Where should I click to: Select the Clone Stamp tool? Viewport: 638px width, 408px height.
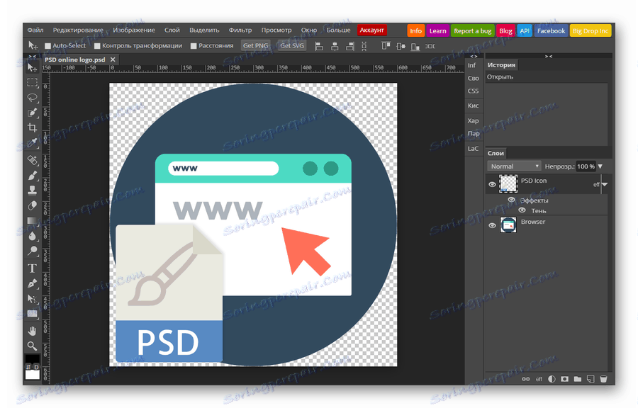tap(32, 190)
